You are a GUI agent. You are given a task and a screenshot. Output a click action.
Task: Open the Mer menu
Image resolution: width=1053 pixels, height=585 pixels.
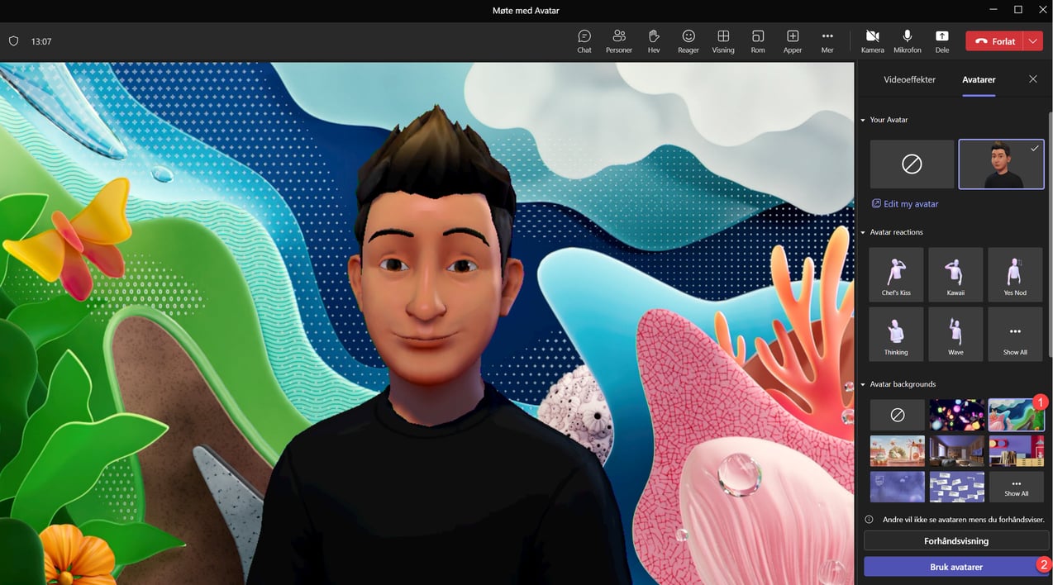(x=827, y=40)
